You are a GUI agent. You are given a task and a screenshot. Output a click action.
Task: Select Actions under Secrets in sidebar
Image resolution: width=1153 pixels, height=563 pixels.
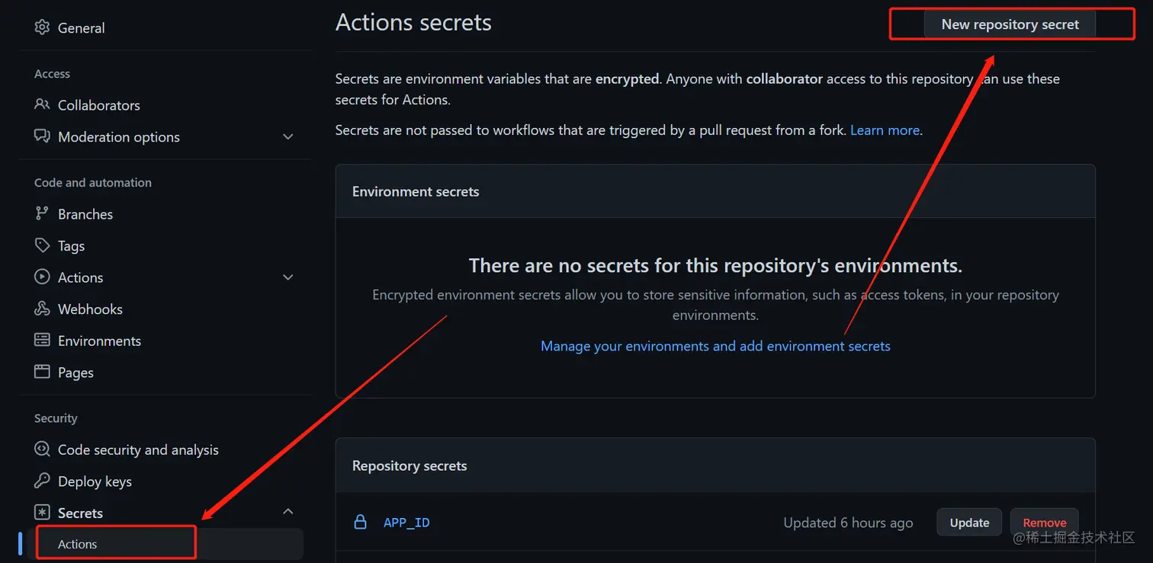pyautogui.click(x=78, y=544)
